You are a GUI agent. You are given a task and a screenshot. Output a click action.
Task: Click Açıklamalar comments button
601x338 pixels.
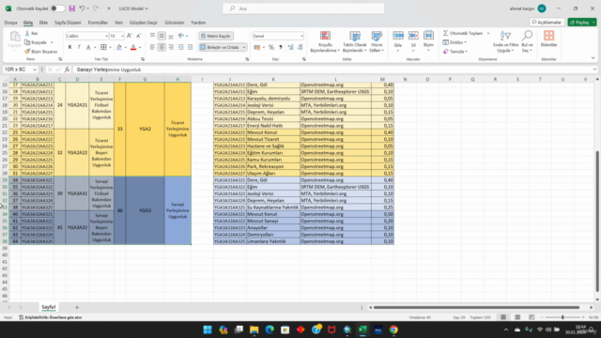547,23
